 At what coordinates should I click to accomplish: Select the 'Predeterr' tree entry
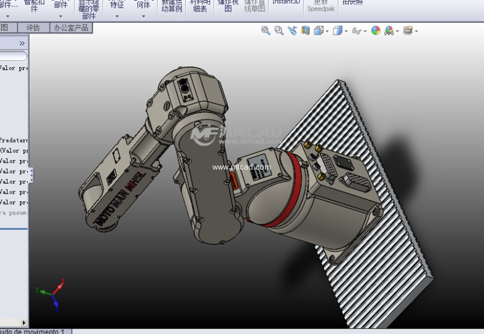tap(14, 140)
